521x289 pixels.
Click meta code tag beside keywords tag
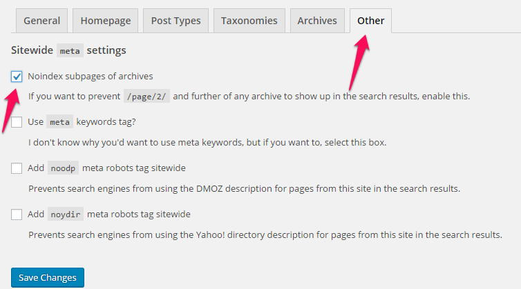click(59, 122)
